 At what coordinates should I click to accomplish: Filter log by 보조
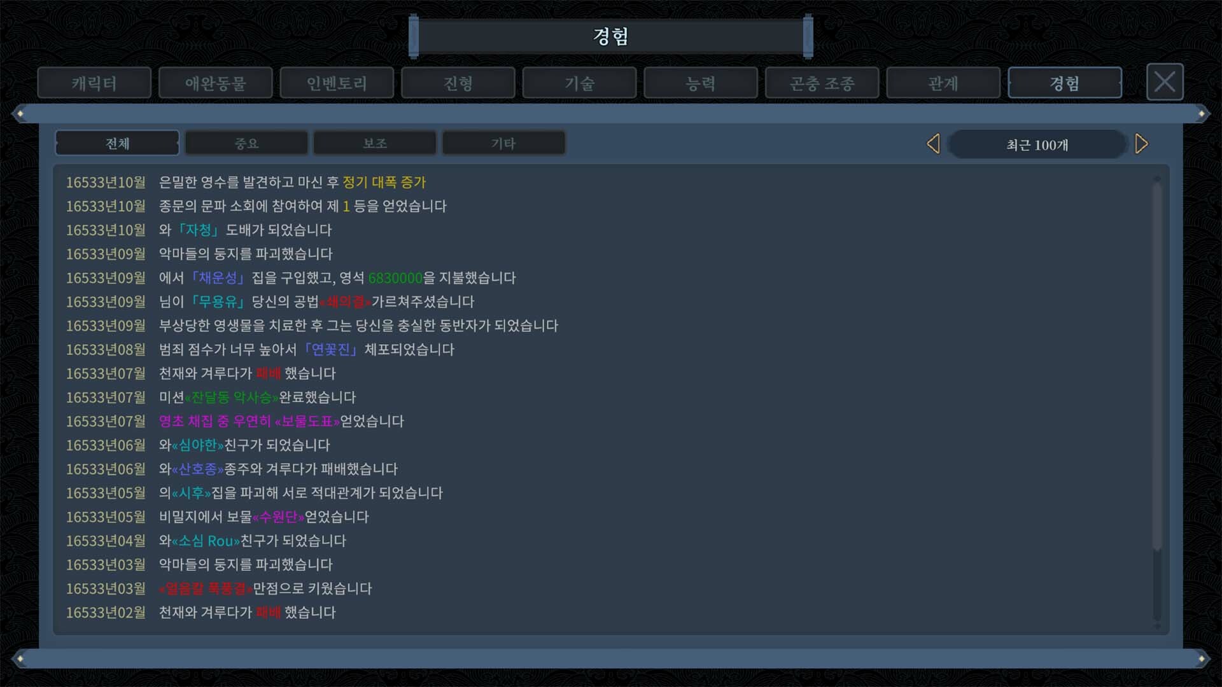pos(375,143)
